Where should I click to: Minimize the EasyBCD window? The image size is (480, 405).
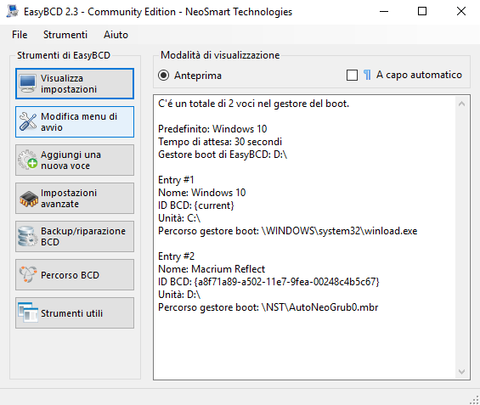pyautogui.click(x=384, y=12)
